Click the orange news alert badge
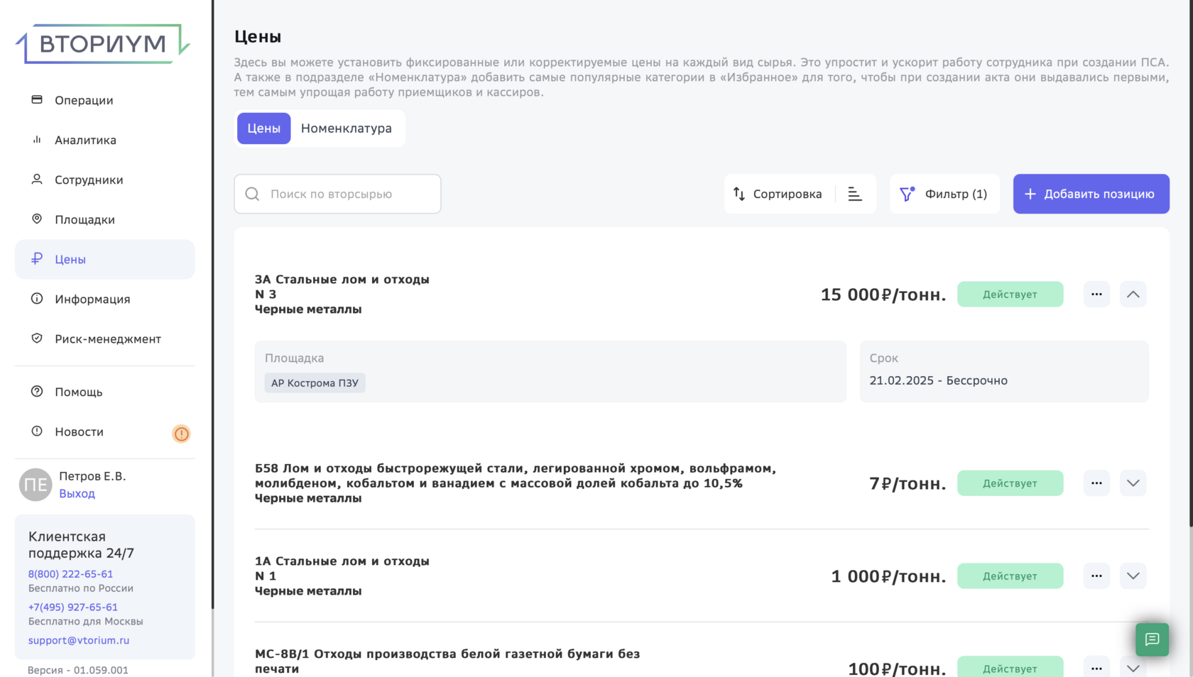This screenshot has height=677, width=1193. (x=181, y=434)
